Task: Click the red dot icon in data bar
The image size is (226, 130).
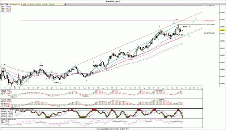Action: 1,4
